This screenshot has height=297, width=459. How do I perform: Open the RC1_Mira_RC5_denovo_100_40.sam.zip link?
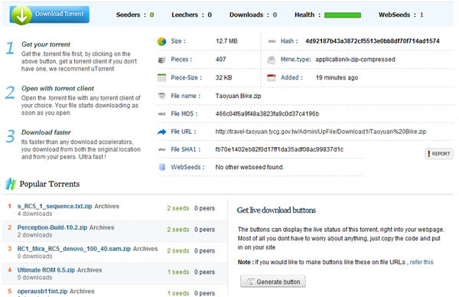pyautogui.click(x=74, y=249)
